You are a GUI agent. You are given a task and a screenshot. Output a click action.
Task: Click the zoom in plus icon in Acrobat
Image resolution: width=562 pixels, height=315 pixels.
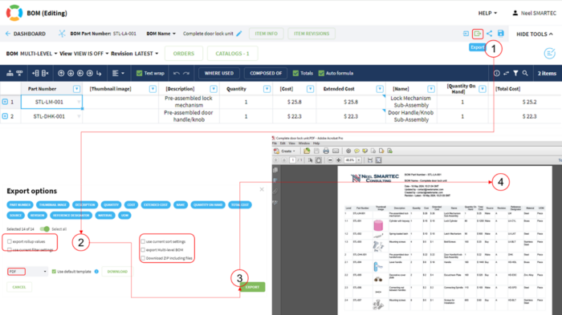[x=338, y=160]
